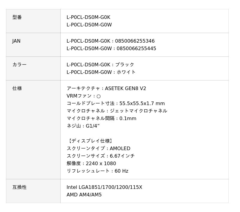Click the スクリーンタイプ AMOLED line
The height and width of the screenshot is (212, 240).
98,149
